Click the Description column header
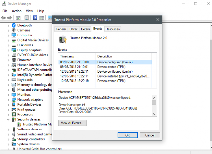The height and width of the screenshot is (154, 212). 124,56
